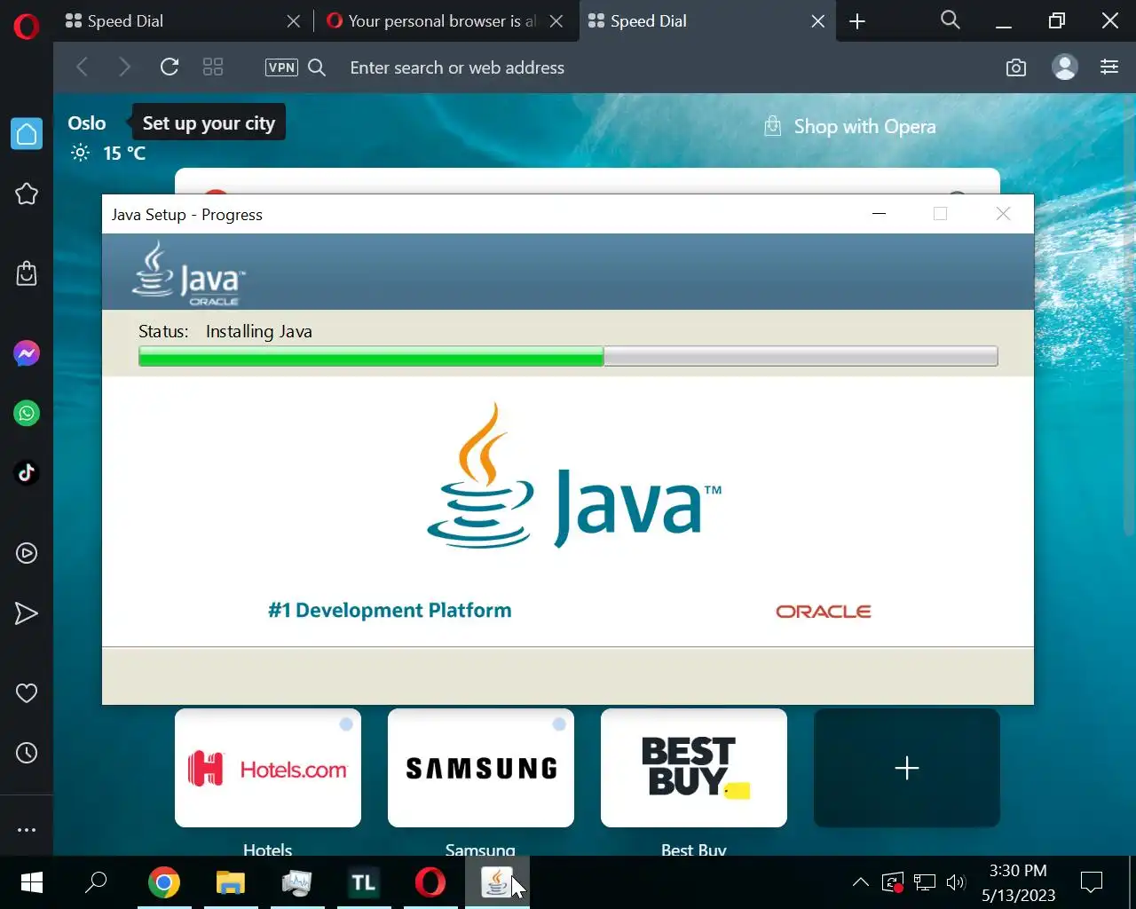Open sidebar setup three-dots icon

tap(27, 830)
